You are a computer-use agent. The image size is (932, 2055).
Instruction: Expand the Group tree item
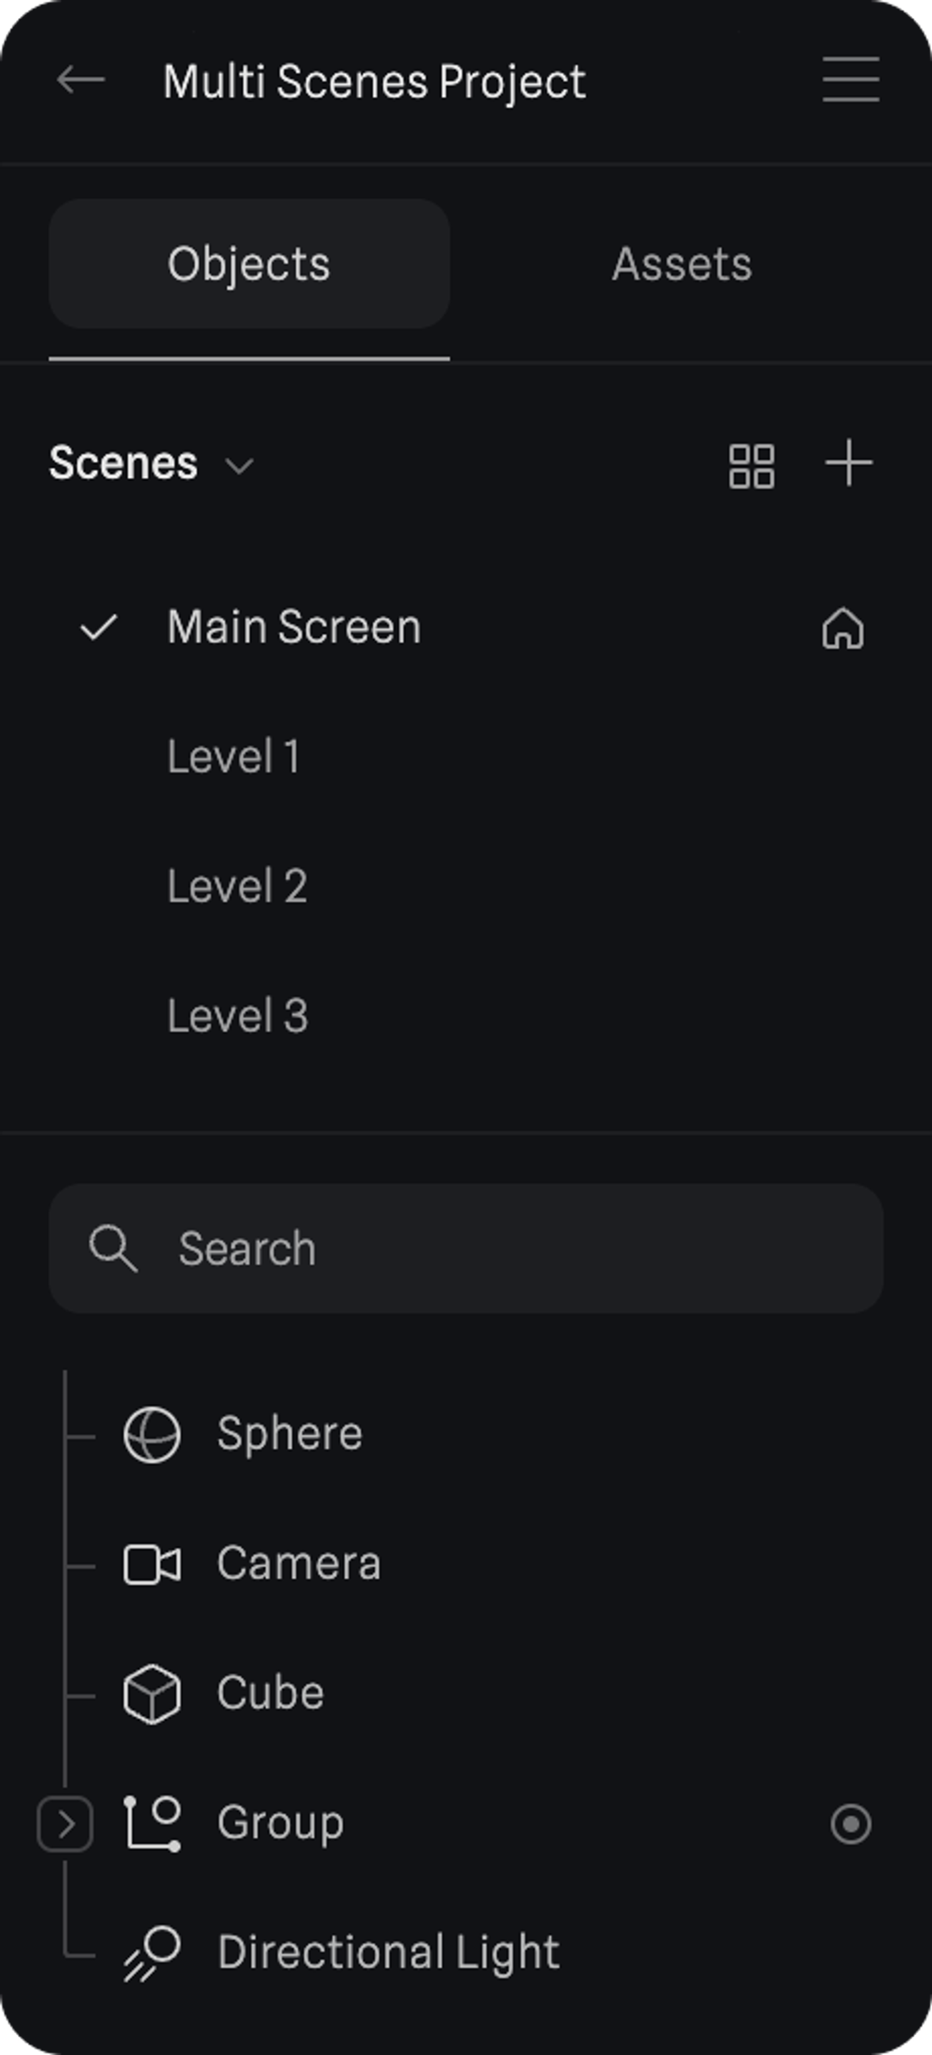[x=65, y=1824]
